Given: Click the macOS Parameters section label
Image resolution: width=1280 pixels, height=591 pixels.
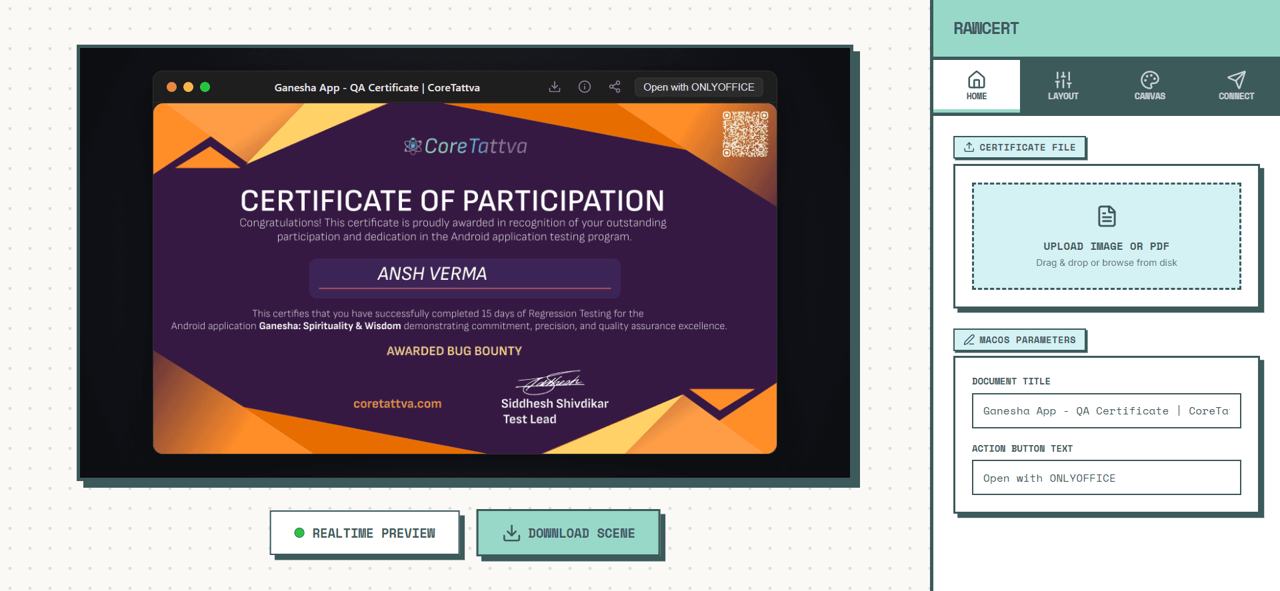Looking at the screenshot, I should pos(1019,340).
